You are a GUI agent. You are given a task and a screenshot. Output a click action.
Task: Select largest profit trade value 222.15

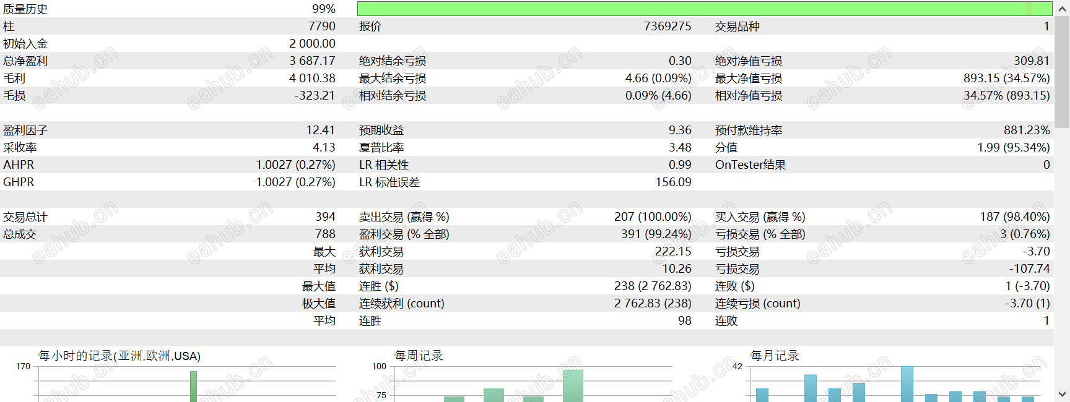pos(673,251)
